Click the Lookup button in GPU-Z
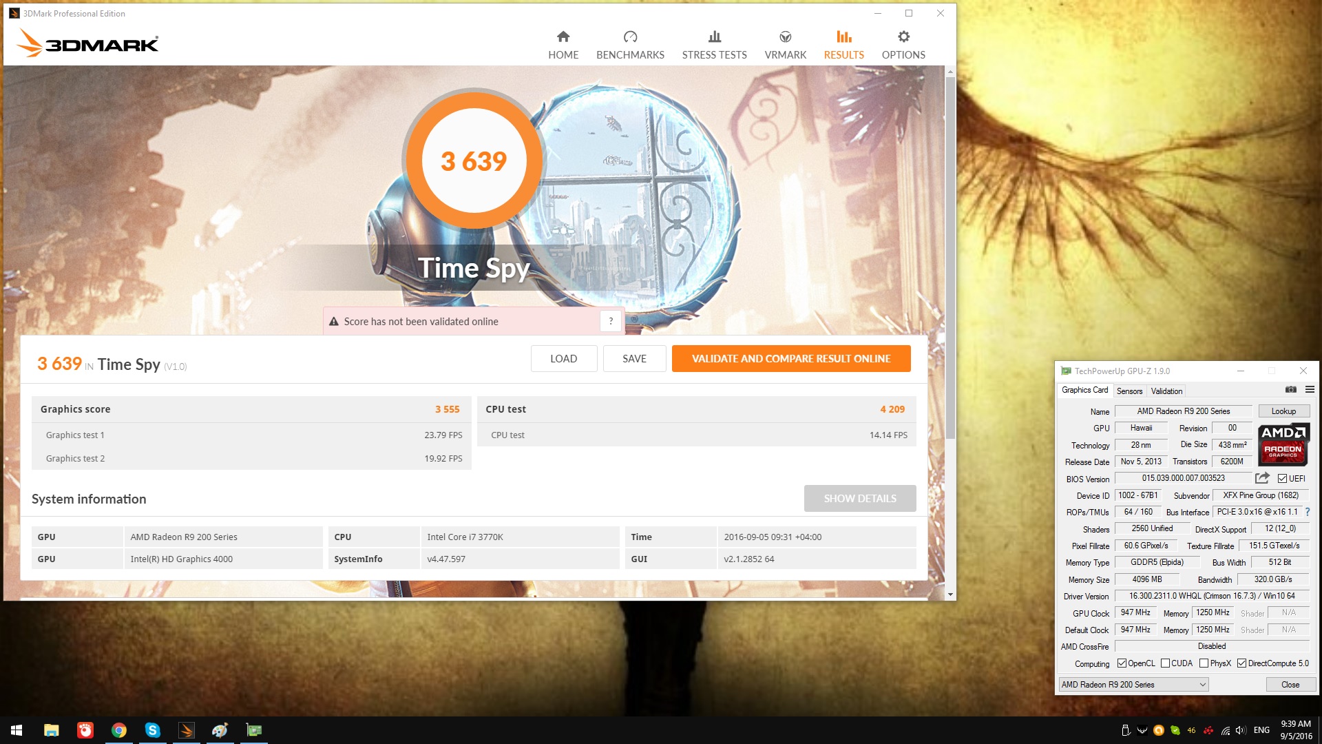This screenshot has height=744, width=1322. [1283, 411]
